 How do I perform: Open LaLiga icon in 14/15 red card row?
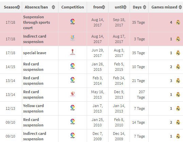(x=72, y=66)
